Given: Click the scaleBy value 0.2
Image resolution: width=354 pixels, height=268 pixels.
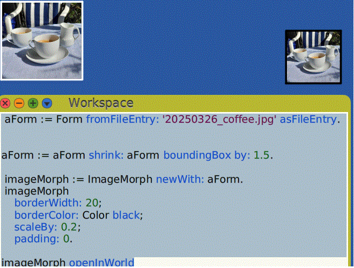Looking at the screenshot, I should tap(69, 227).
